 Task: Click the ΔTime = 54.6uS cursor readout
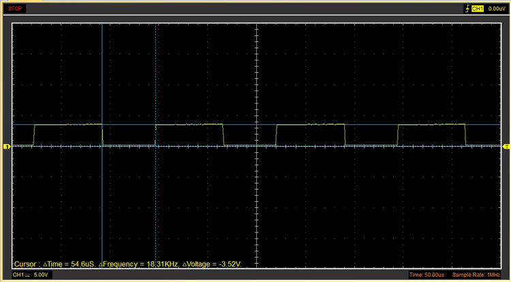click(69, 264)
